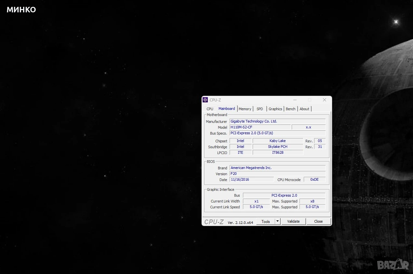Viewport: 413px width, 274px height.
Task: Select the Mainboard tab
Action: coord(227,109)
